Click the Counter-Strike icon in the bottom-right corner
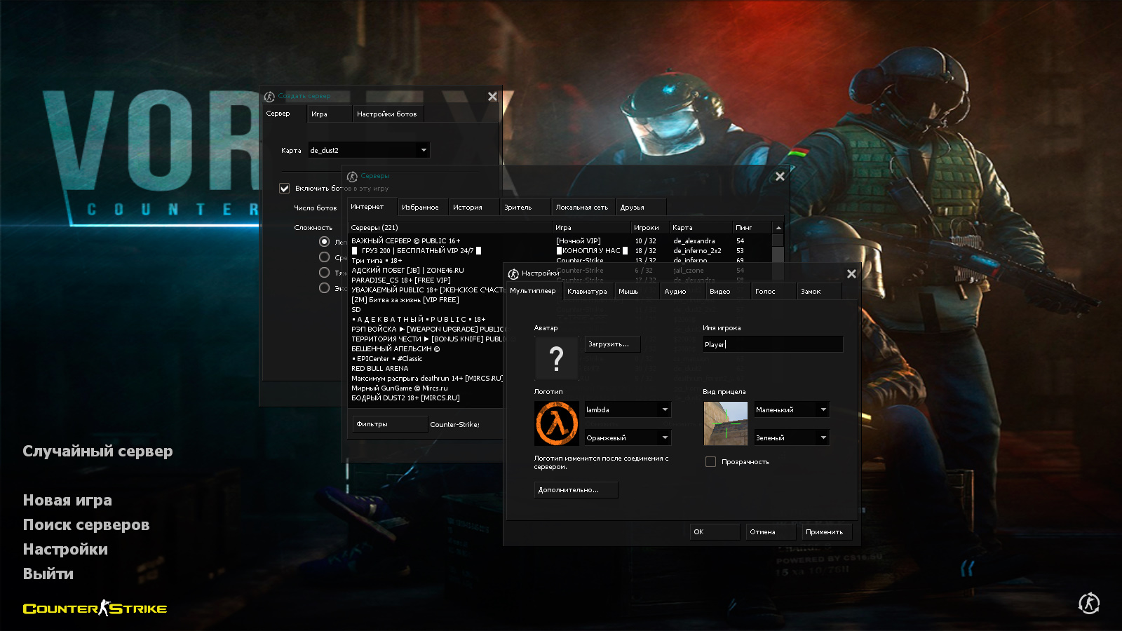1122x631 pixels. 1088,603
